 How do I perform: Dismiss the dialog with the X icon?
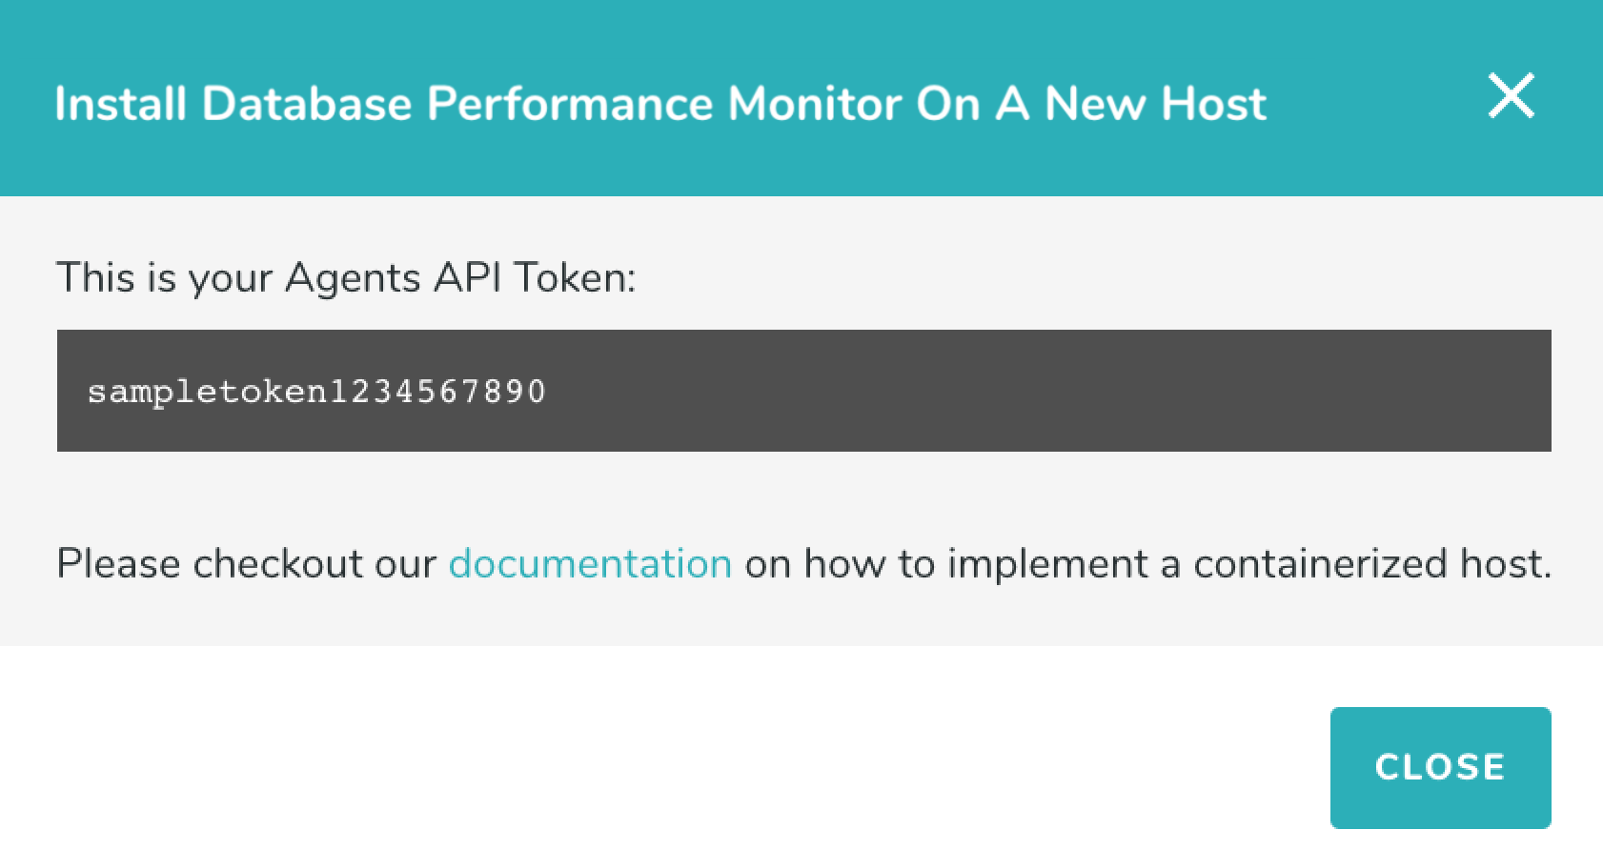point(1511,96)
